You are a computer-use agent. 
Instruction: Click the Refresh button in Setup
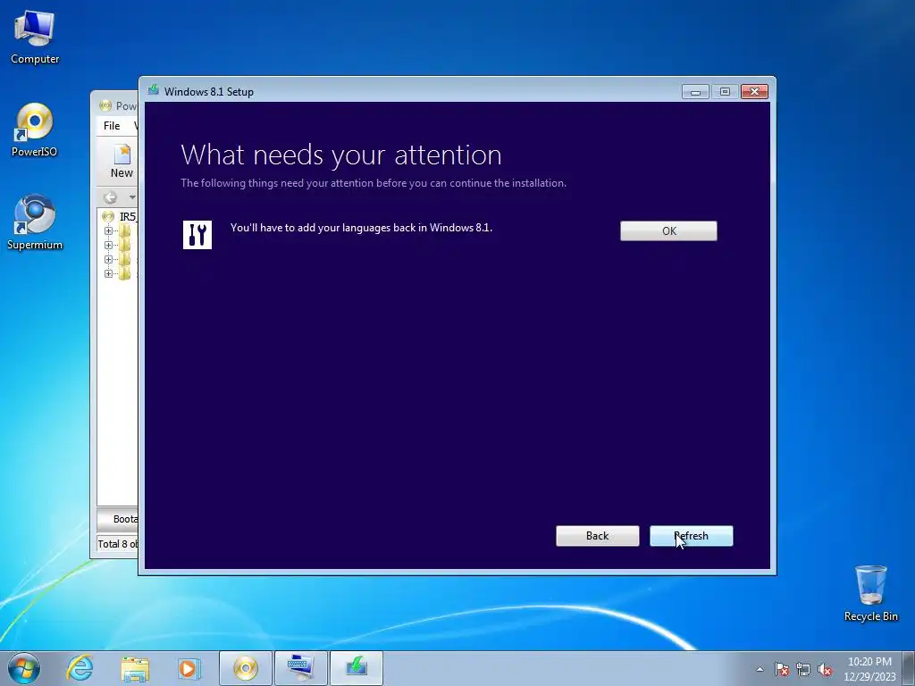point(691,536)
